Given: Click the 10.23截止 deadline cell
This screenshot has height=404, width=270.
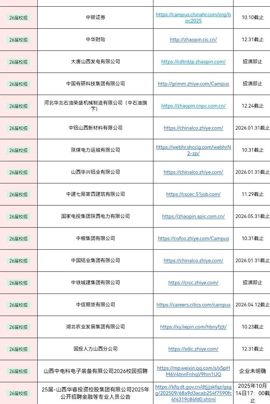Looking at the screenshot, I should pos(252,327).
